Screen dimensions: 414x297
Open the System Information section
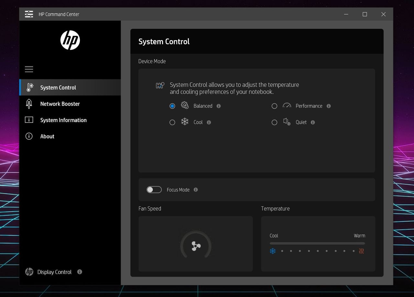pos(70,120)
